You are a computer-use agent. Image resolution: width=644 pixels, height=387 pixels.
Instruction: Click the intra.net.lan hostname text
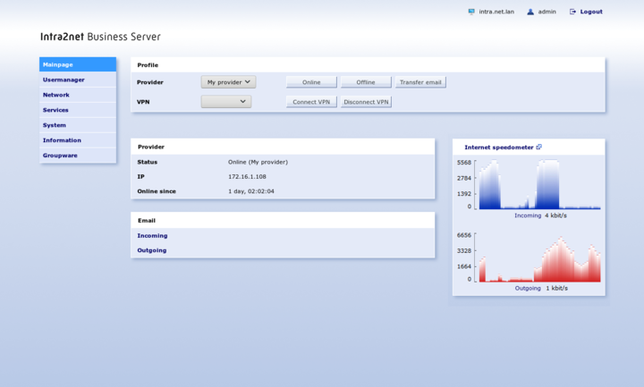pos(496,12)
